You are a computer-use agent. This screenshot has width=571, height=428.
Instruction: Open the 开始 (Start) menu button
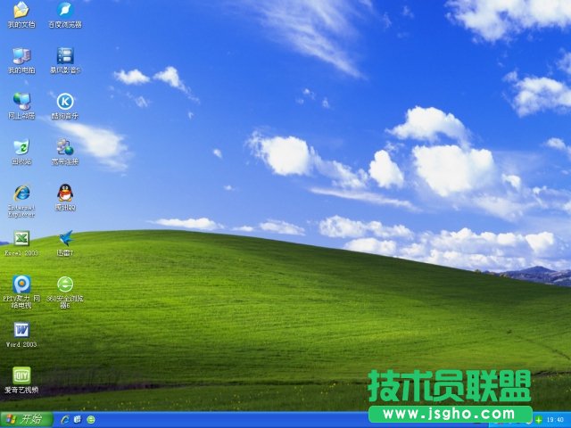coord(25,419)
